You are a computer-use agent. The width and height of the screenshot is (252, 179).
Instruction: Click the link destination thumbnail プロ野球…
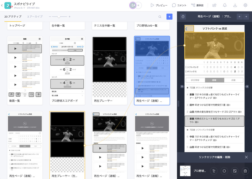point(185,171)
